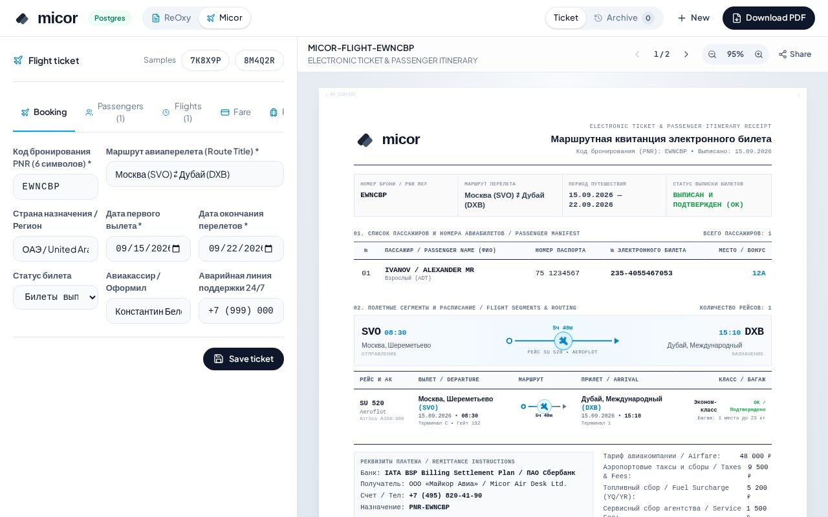Click the 24/7 support line field
The height and width of the screenshot is (517, 828).
tap(241, 311)
